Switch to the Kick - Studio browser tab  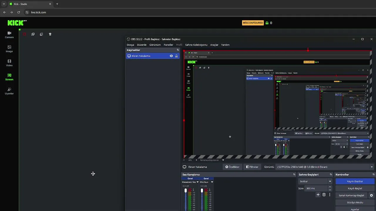tap(30, 4)
